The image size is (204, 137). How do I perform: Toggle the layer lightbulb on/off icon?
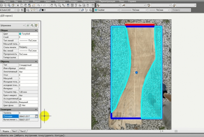coord(31,10)
